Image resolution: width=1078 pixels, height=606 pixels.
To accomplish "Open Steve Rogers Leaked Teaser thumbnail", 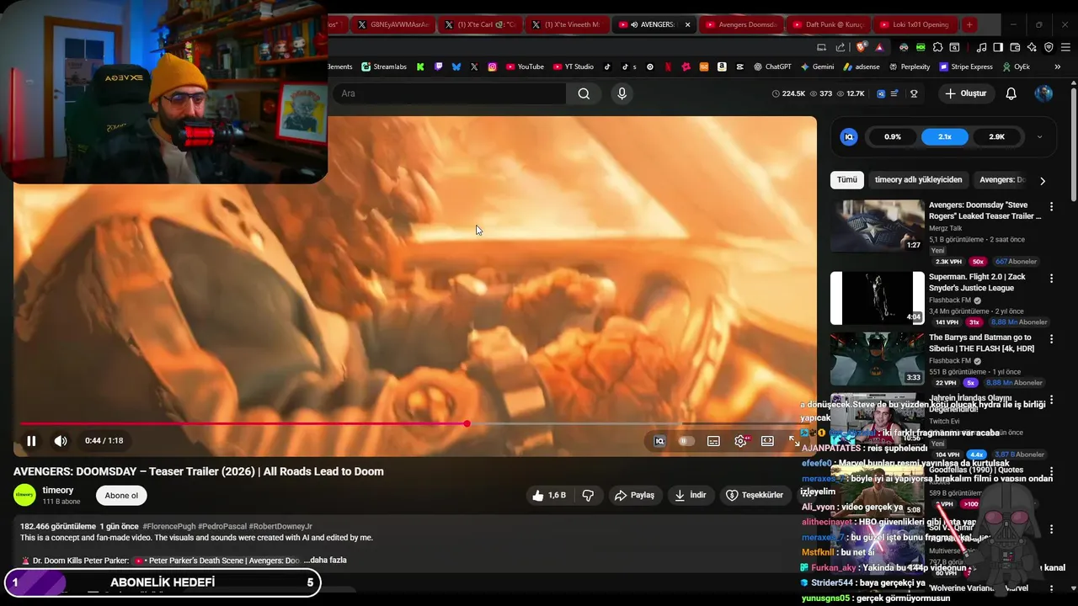I will pyautogui.click(x=878, y=226).
